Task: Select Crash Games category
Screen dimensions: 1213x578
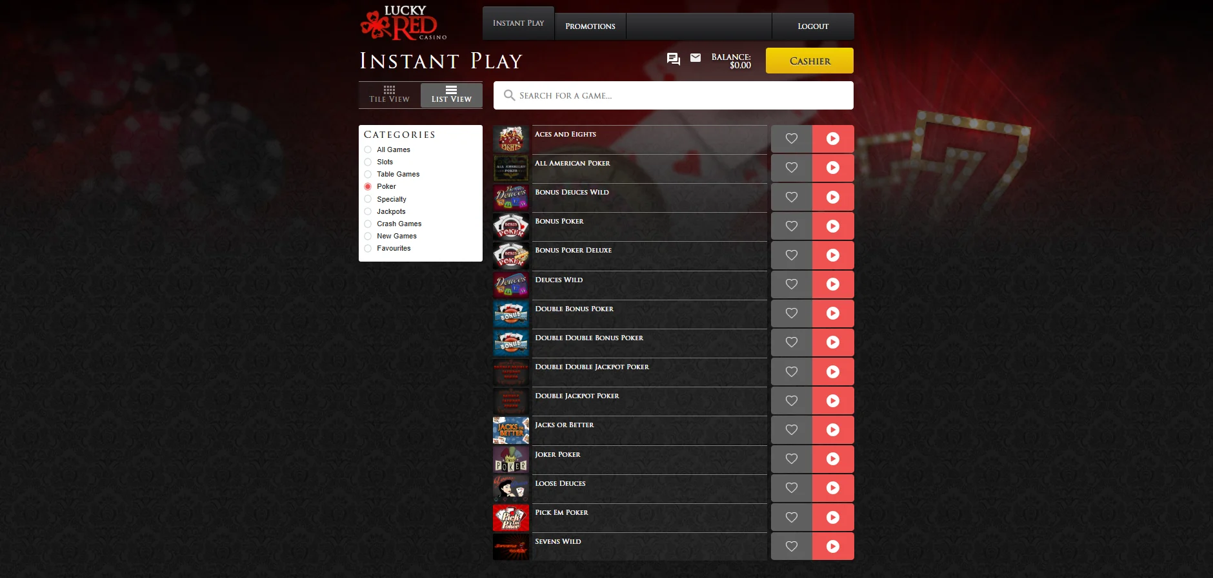Action: (368, 224)
